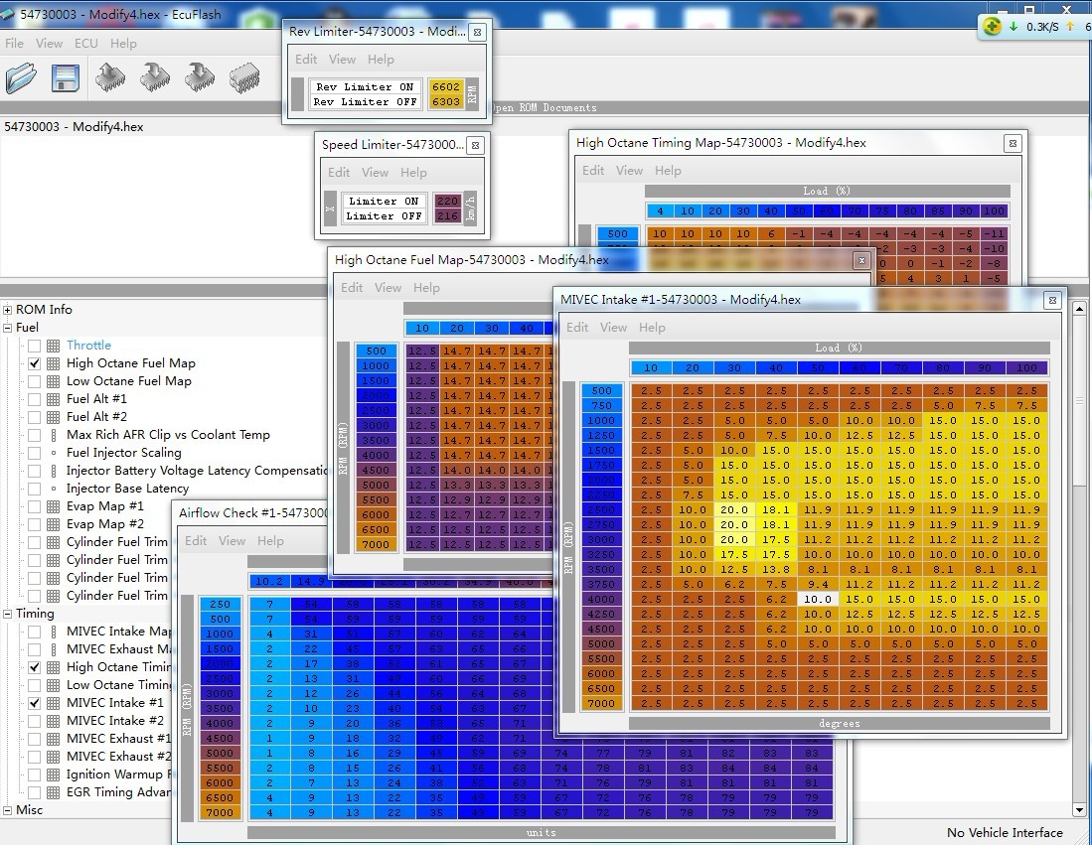The image size is (1092, 845).
Task: Click the table icon beside Fuel Alt #1
Action: point(53,399)
